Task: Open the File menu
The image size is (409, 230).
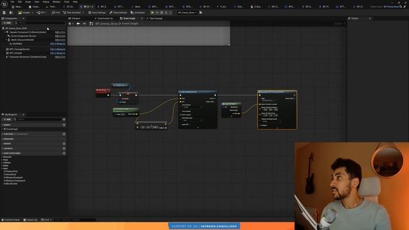Action: 12,2
